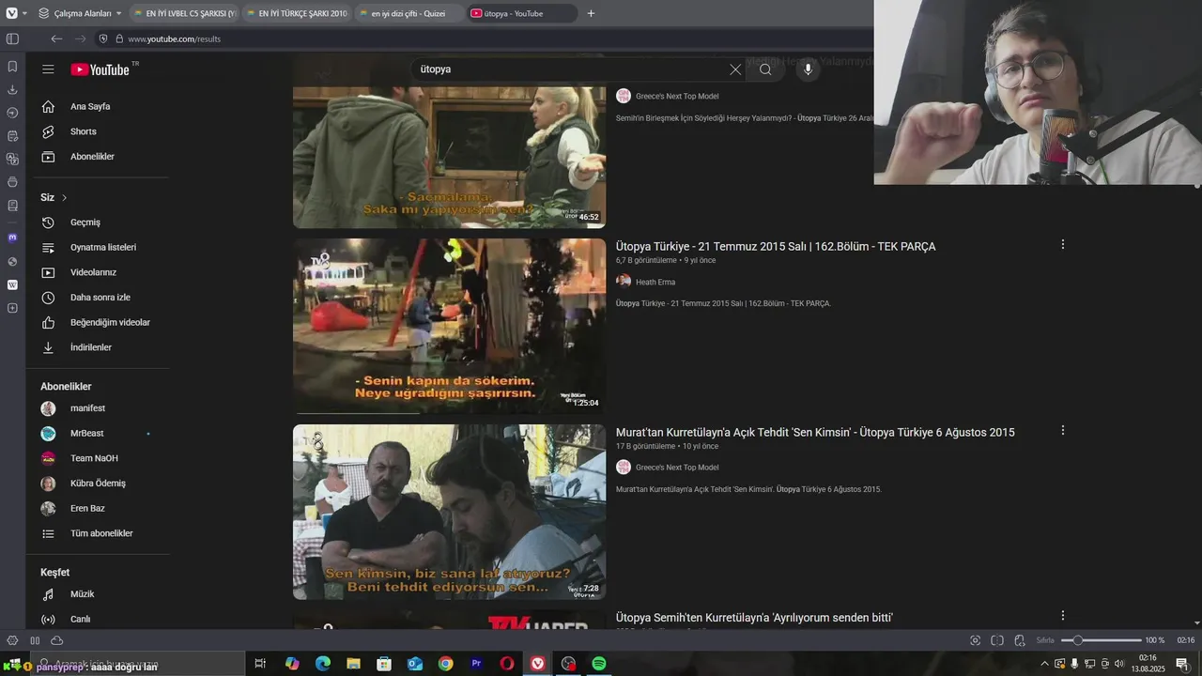Open the Mastodon web panel icon
Viewport: 1202px width, 676px height.
pyautogui.click(x=12, y=238)
